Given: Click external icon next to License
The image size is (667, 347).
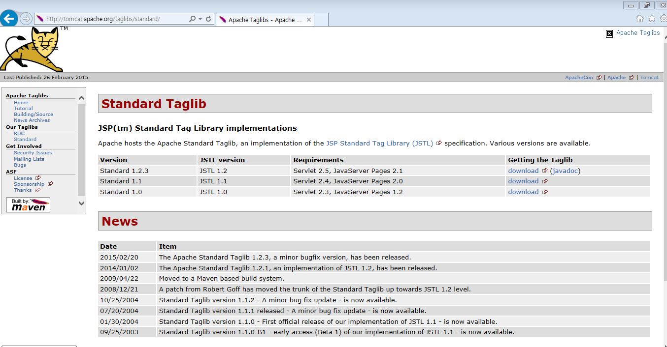Looking at the screenshot, I should (x=38, y=178).
